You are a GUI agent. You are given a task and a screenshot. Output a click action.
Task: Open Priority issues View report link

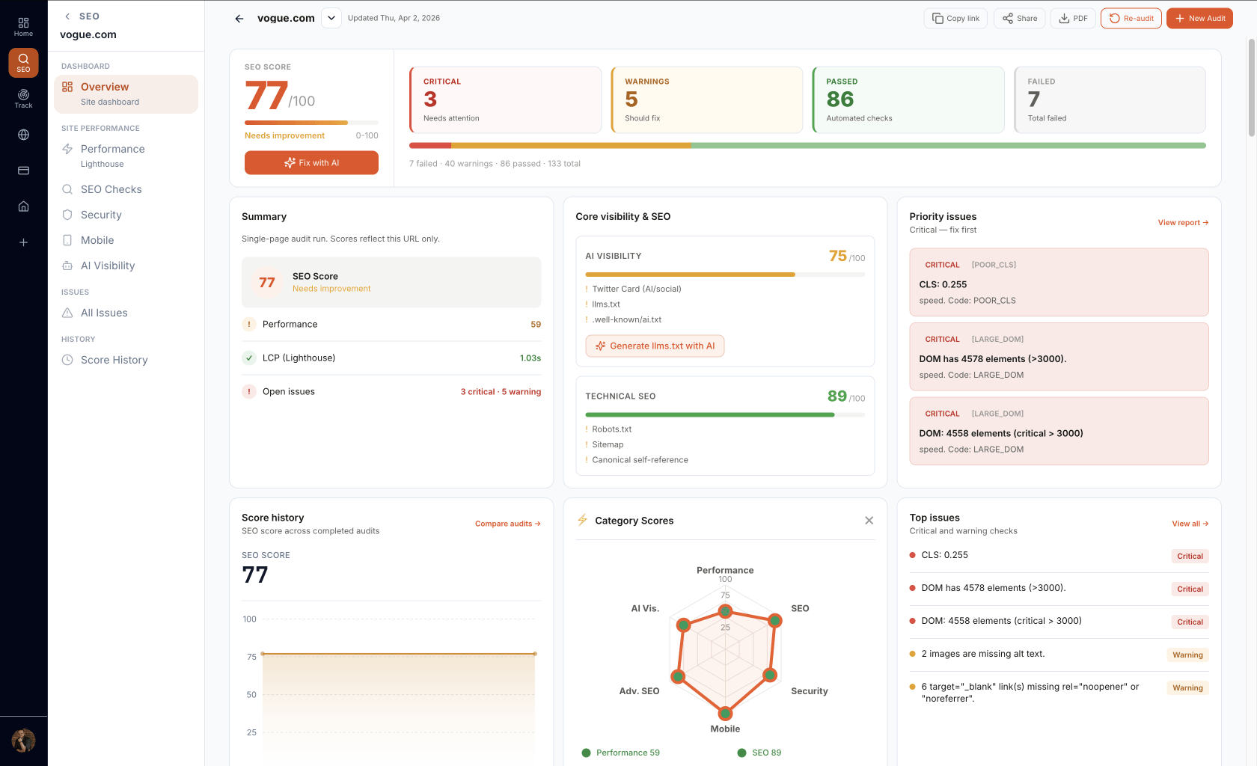coord(1182,223)
